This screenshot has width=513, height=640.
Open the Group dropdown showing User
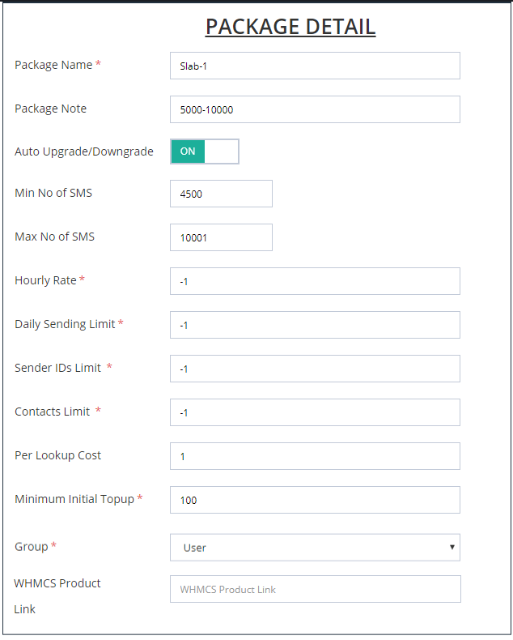[x=315, y=547]
